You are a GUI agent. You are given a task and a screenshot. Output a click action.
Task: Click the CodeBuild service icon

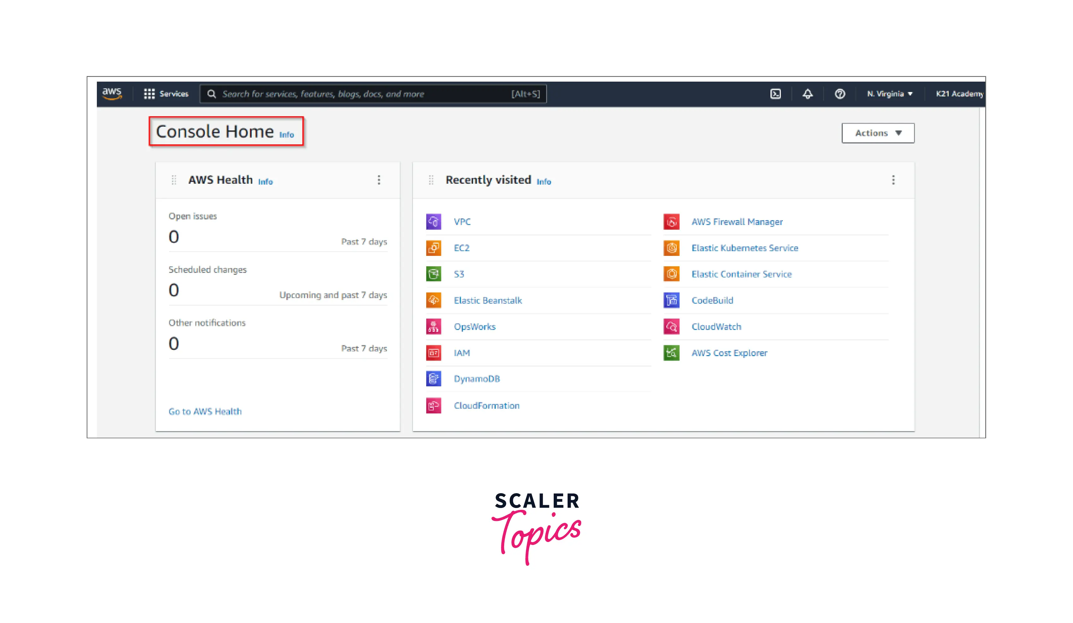(x=671, y=300)
